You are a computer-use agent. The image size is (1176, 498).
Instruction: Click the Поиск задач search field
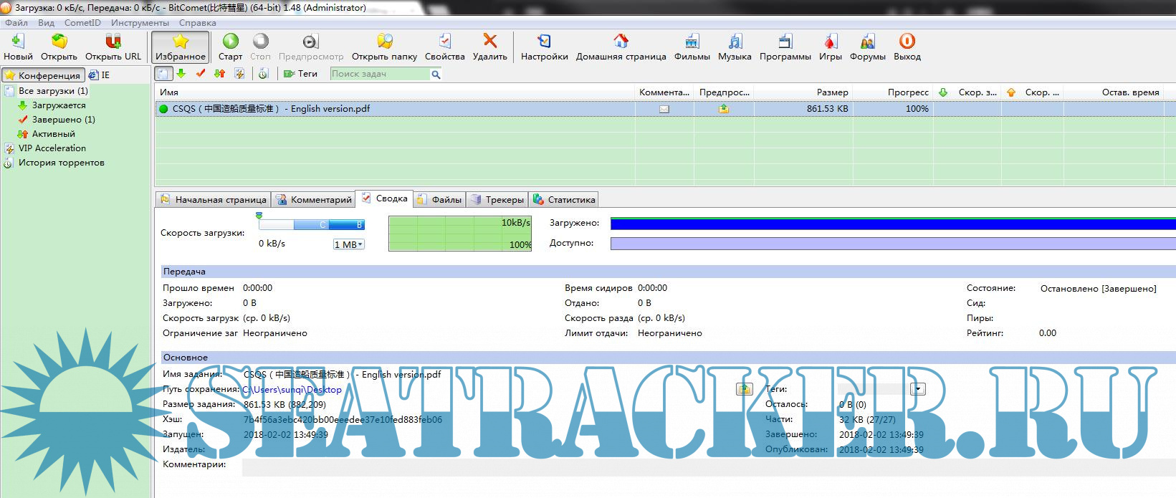tap(379, 74)
